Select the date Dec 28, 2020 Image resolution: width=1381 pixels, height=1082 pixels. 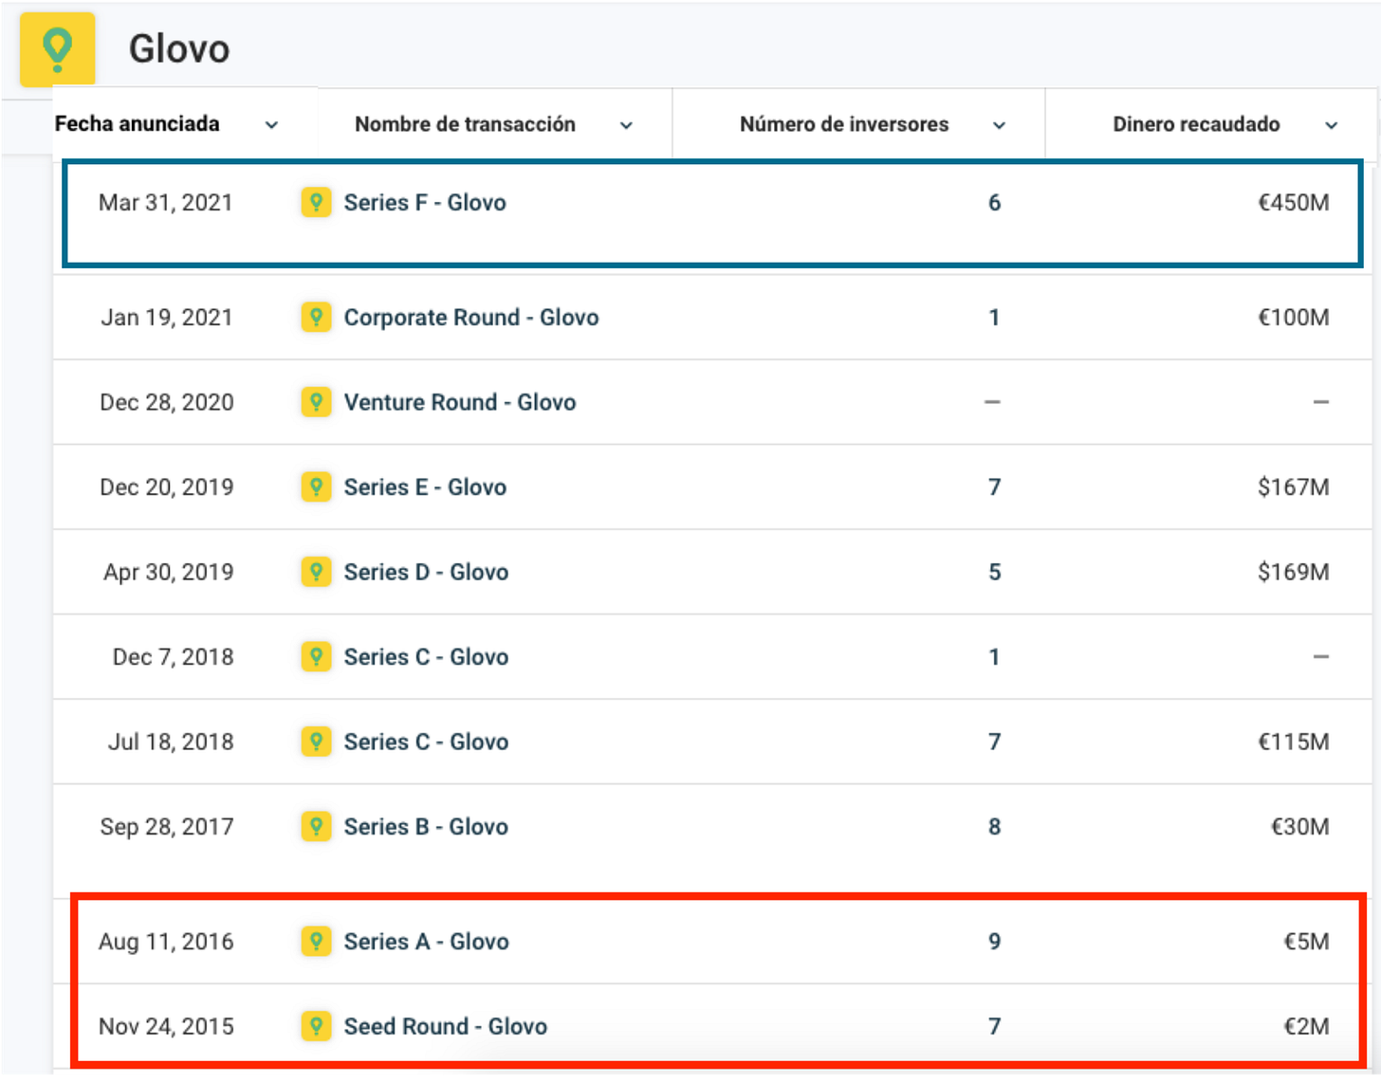click(x=167, y=402)
